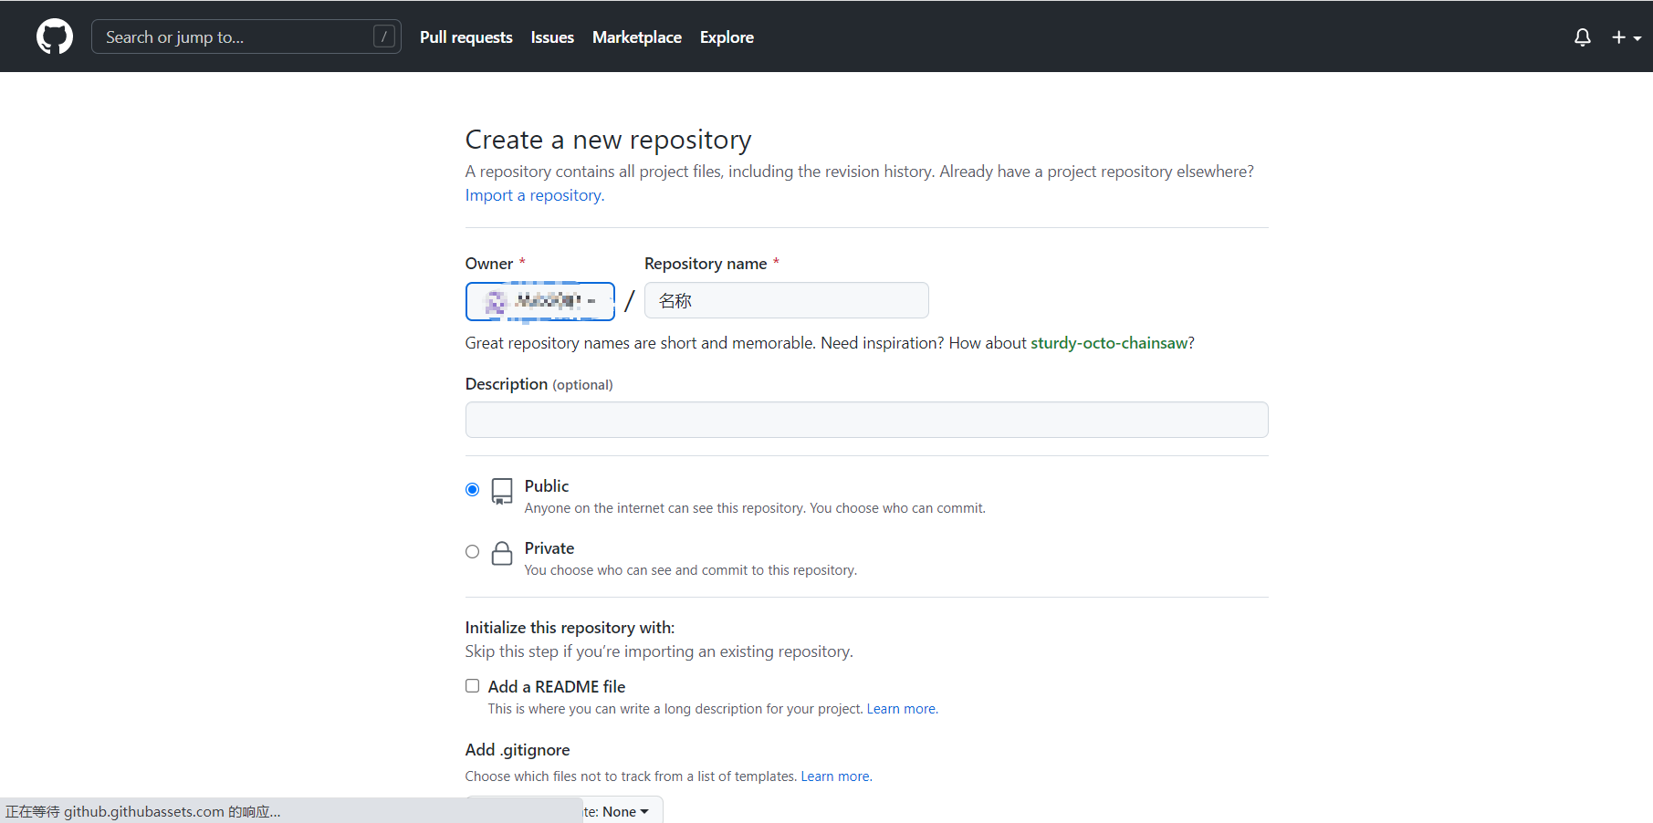This screenshot has height=823, width=1653.
Task: Expand the Owner dropdown
Action: click(539, 301)
